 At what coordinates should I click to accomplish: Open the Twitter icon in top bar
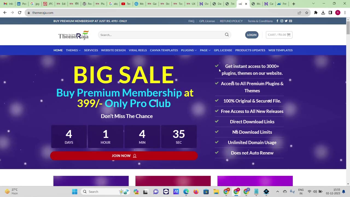(286, 21)
